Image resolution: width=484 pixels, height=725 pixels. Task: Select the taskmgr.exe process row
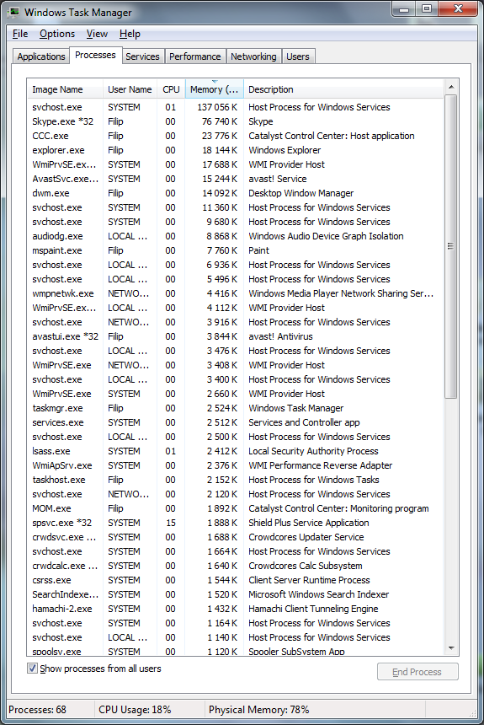pyautogui.click(x=236, y=408)
